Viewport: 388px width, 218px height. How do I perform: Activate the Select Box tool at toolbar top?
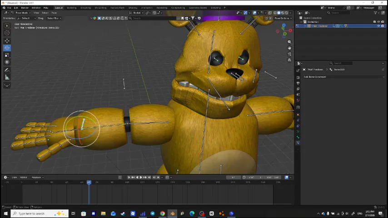7,26
